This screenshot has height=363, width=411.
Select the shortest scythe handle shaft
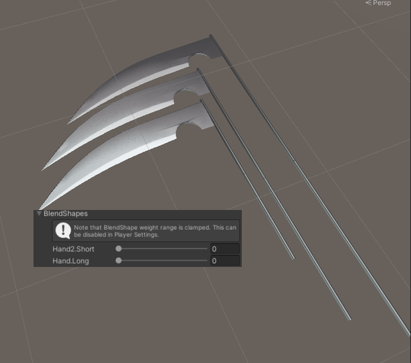[x=248, y=180]
